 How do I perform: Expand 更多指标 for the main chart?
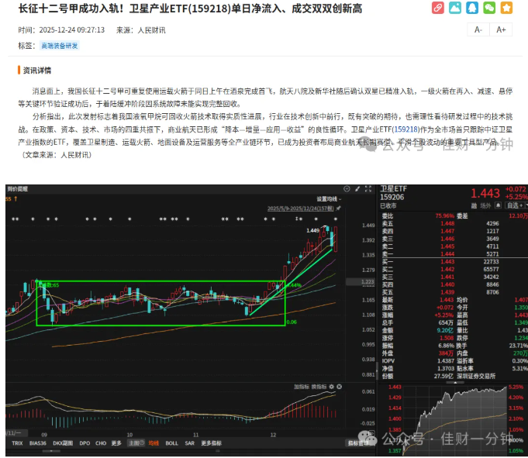[211, 443]
